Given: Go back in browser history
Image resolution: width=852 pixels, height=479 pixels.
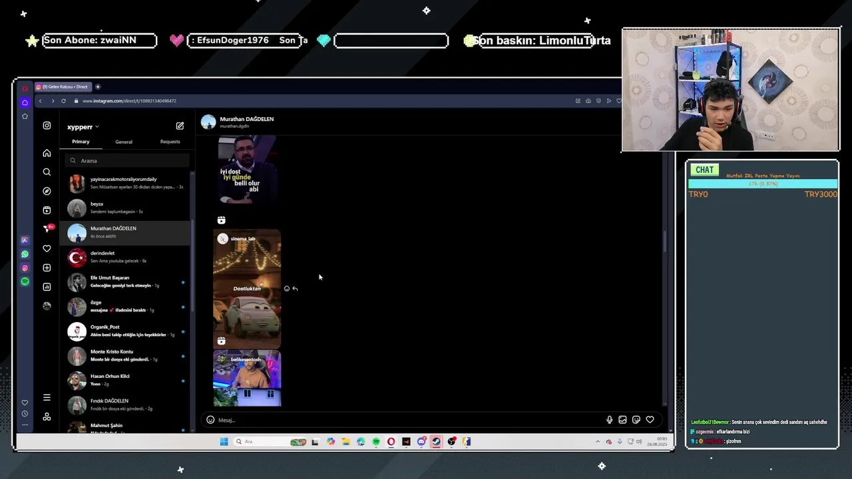Looking at the screenshot, I should click(40, 101).
